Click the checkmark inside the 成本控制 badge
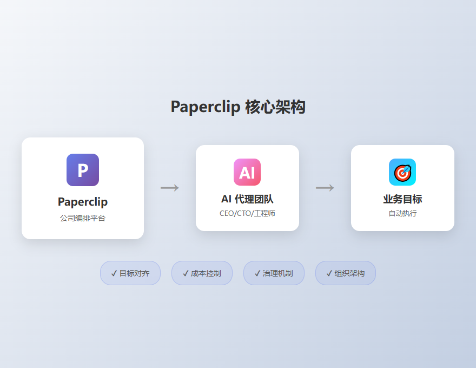 (x=185, y=273)
